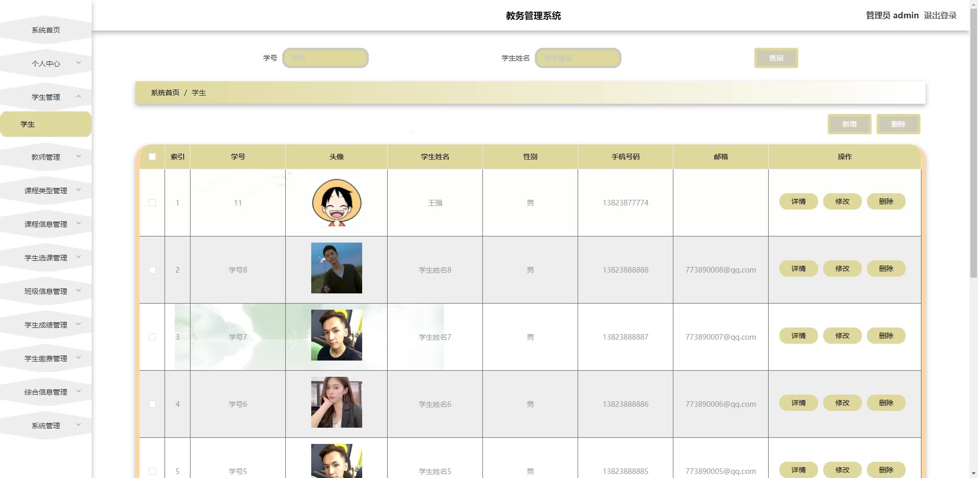
Task: Click 管理员 admin user label
Action: point(892,15)
